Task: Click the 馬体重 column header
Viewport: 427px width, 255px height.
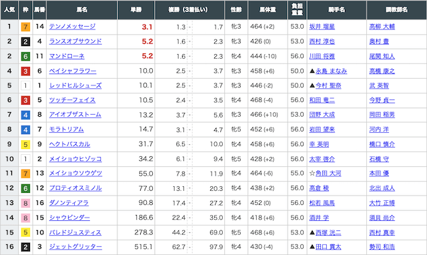Action: tap(268, 10)
